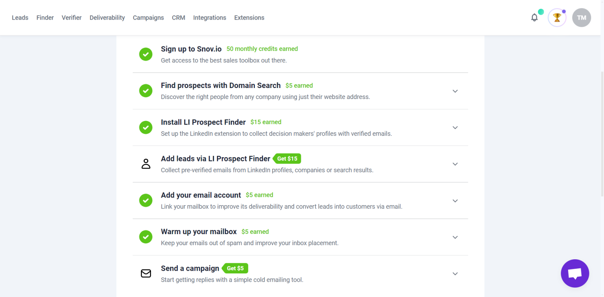Image resolution: width=604 pixels, height=297 pixels.
Task: Click the green check for Warm up your mailbox
Action: [146, 237]
